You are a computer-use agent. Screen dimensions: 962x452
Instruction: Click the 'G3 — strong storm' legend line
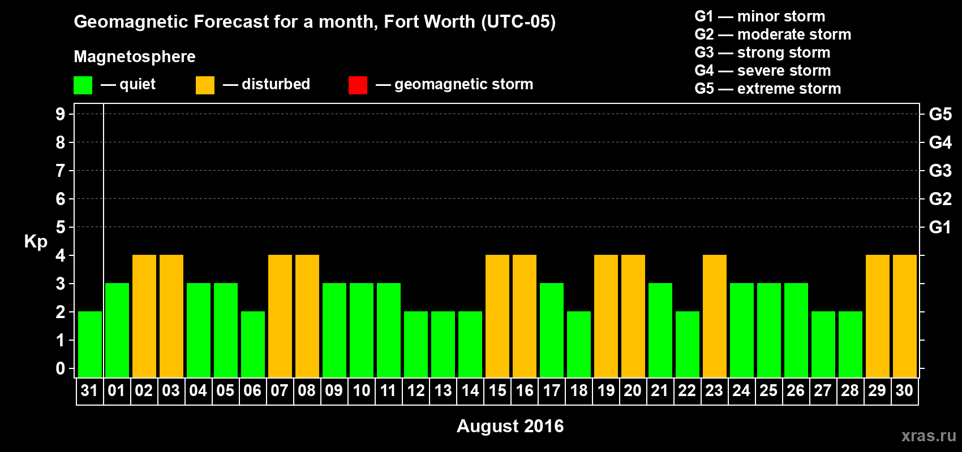tap(762, 53)
